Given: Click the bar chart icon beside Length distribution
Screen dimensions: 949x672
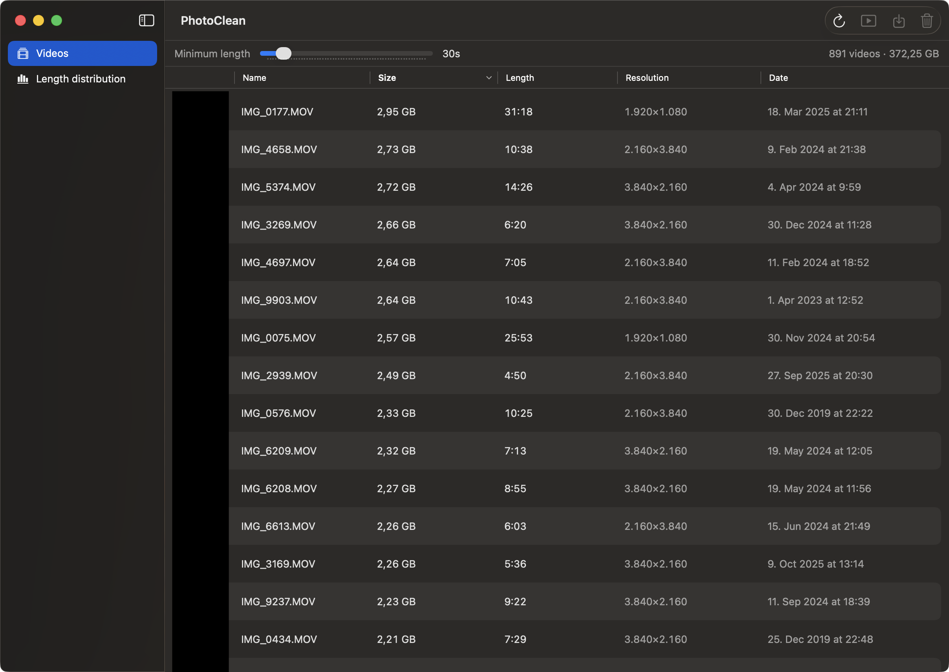Looking at the screenshot, I should point(23,79).
